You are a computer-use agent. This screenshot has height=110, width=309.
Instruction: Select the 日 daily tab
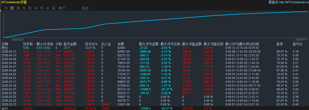click(x=12, y=8)
